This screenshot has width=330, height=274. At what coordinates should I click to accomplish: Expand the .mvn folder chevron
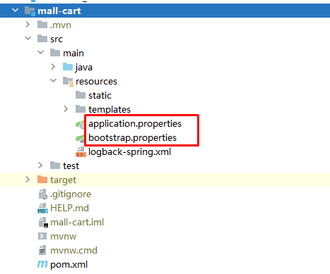coord(28,25)
